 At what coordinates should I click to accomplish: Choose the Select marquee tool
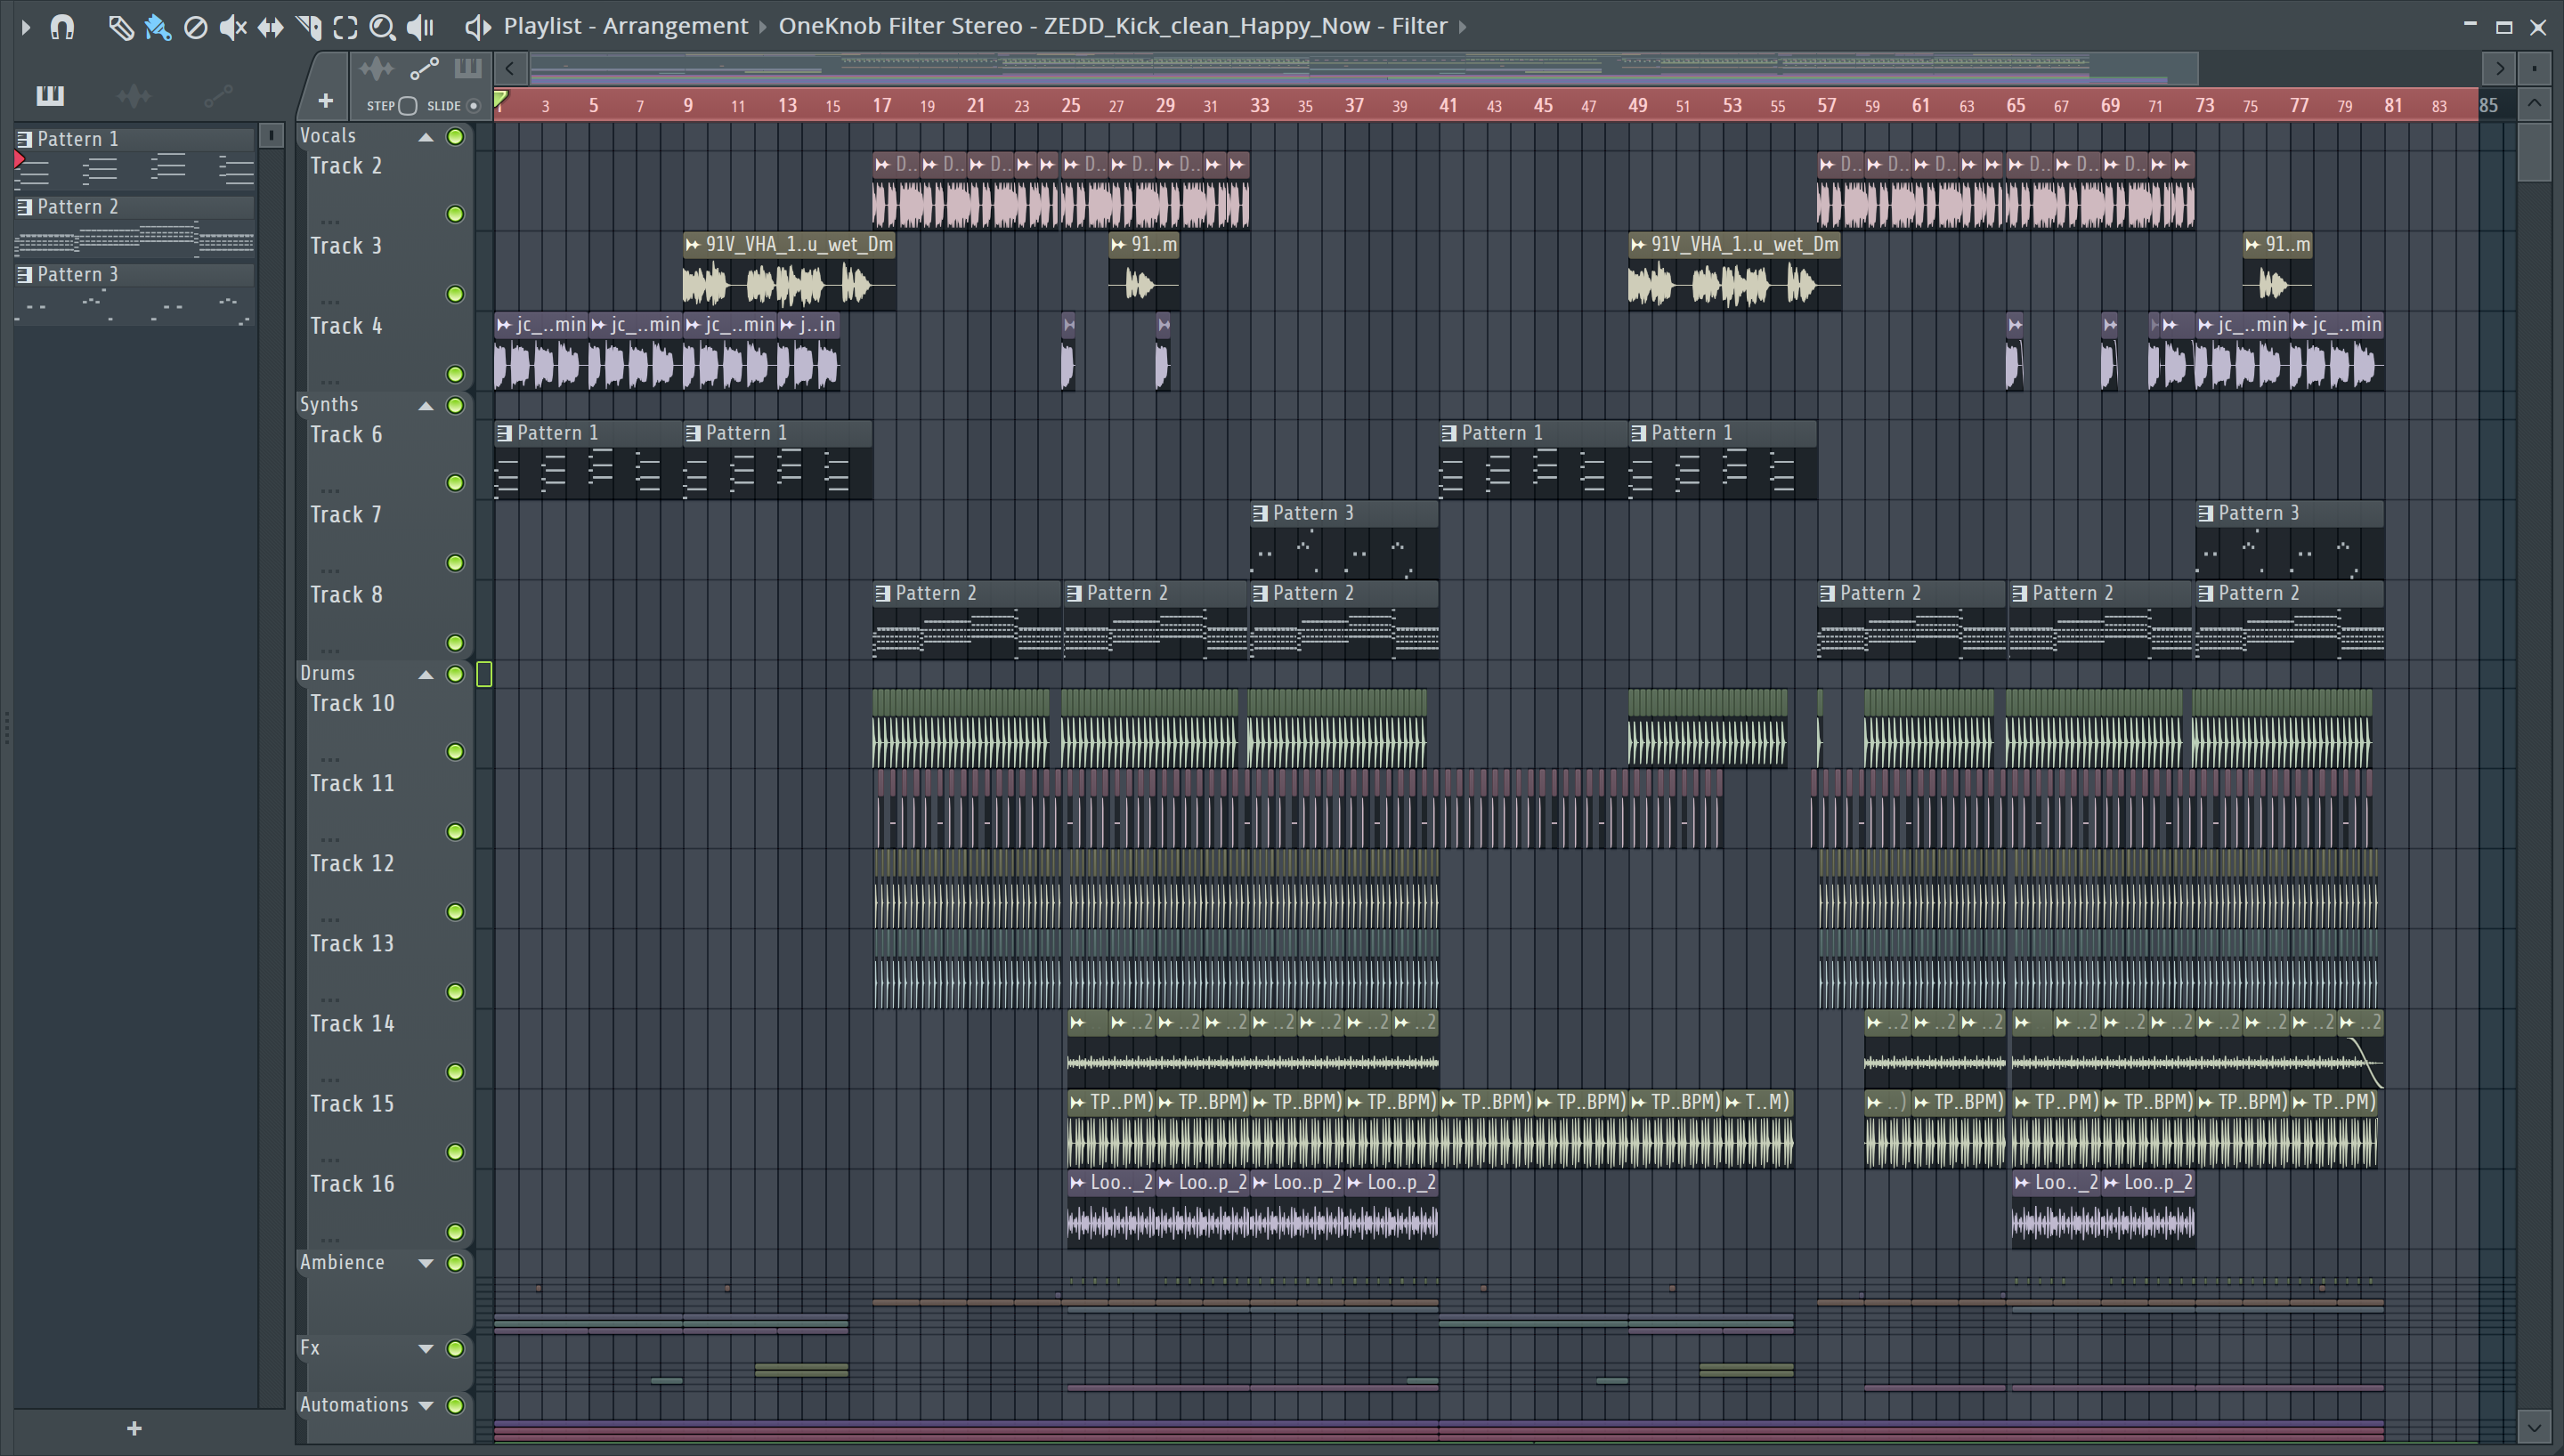point(345,27)
